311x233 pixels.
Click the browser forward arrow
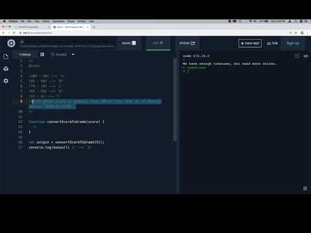click(9, 33)
